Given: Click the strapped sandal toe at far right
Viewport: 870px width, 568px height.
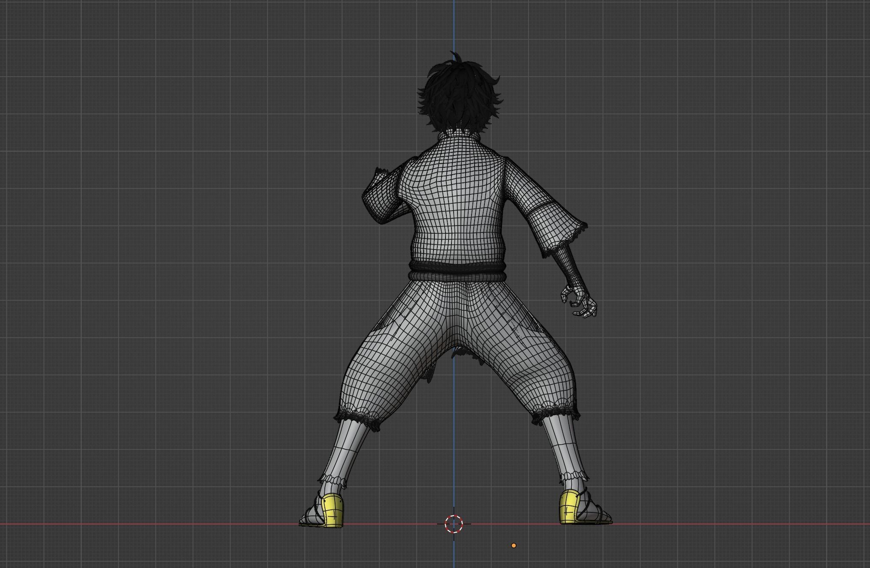Looking at the screenshot, I should (x=599, y=516).
